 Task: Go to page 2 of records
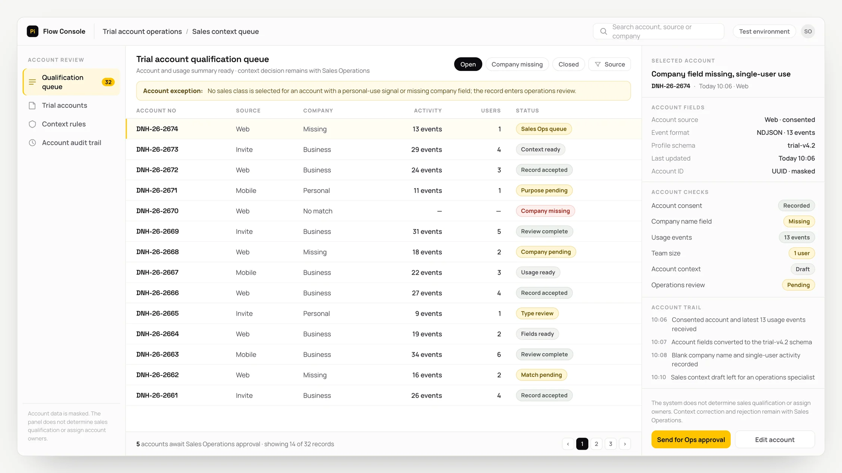pyautogui.click(x=596, y=444)
